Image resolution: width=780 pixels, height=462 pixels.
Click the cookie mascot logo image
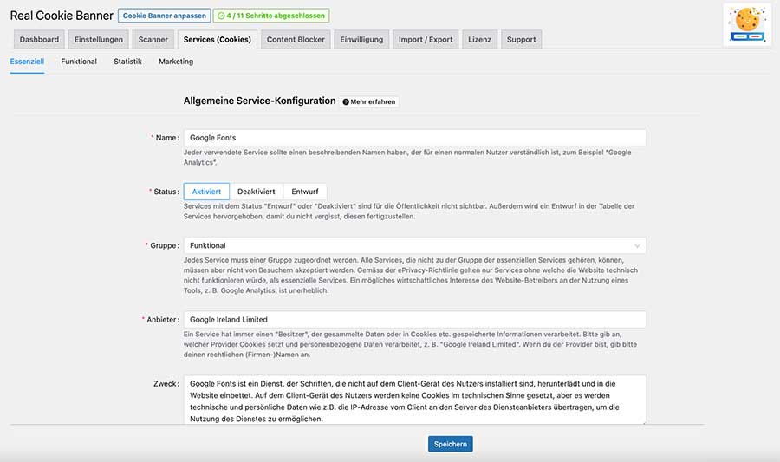747,24
